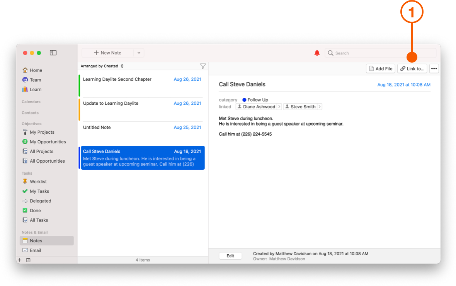456x286 pixels.
Task: Toggle the sidebar visibility icon
Action: coord(53,53)
